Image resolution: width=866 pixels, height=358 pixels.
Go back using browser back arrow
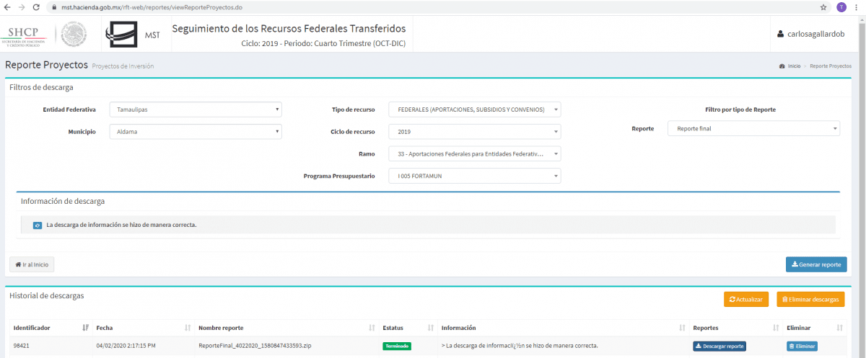[x=6, y=6]
